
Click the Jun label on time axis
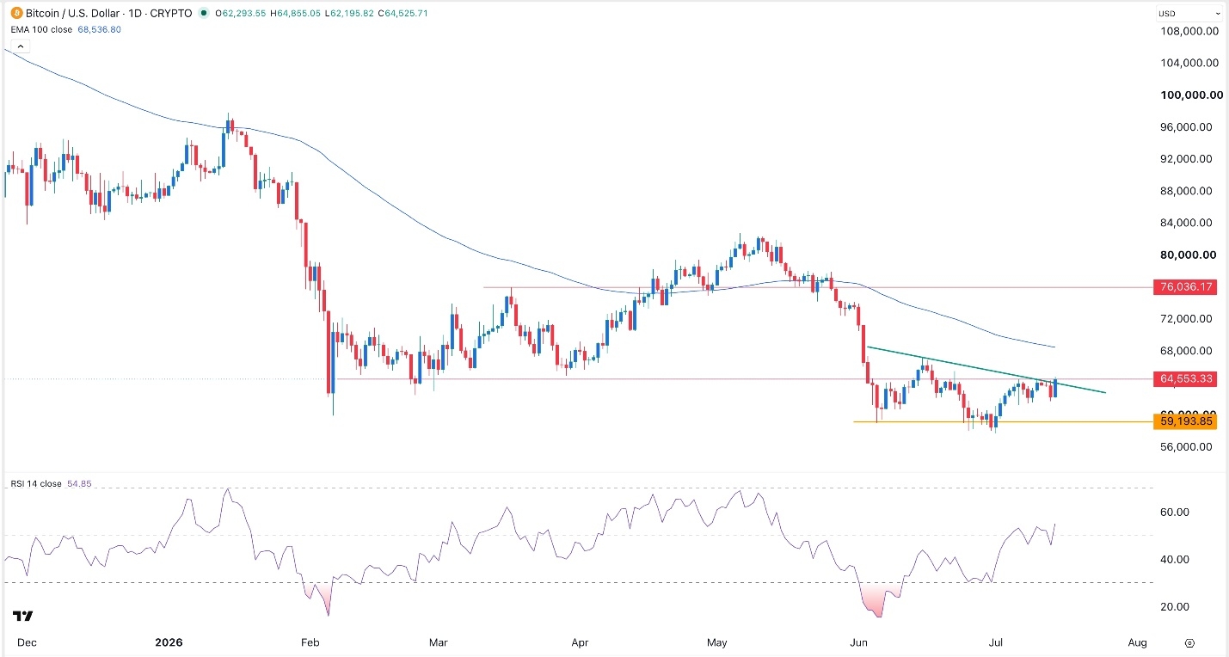(858, 642)
